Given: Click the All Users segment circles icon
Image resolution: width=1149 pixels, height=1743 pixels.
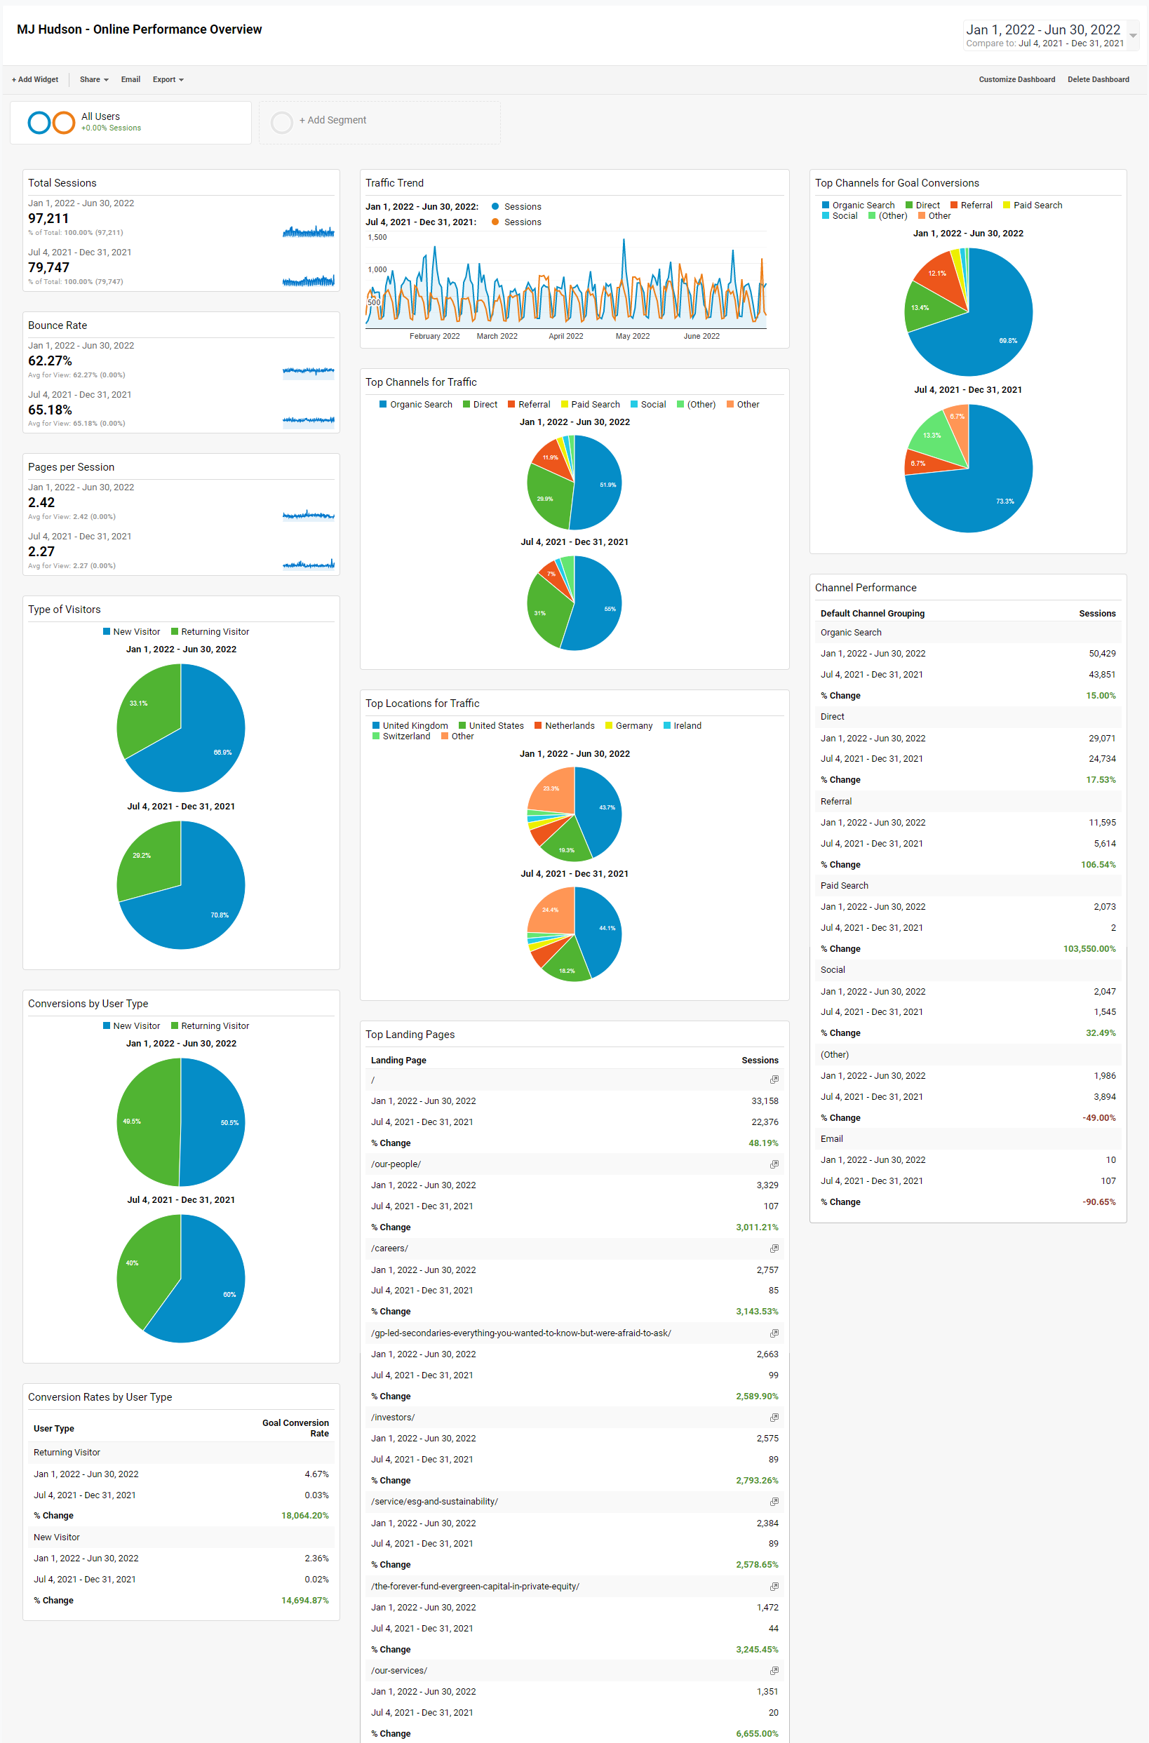Looking at the screenshot, I should coord(51,122).
